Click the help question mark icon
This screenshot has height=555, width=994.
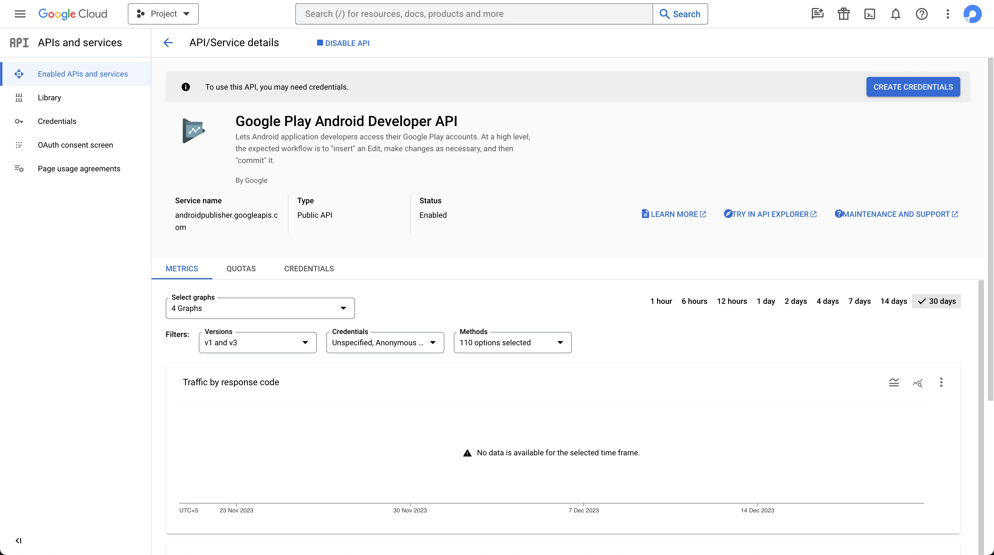coord(922,14)
